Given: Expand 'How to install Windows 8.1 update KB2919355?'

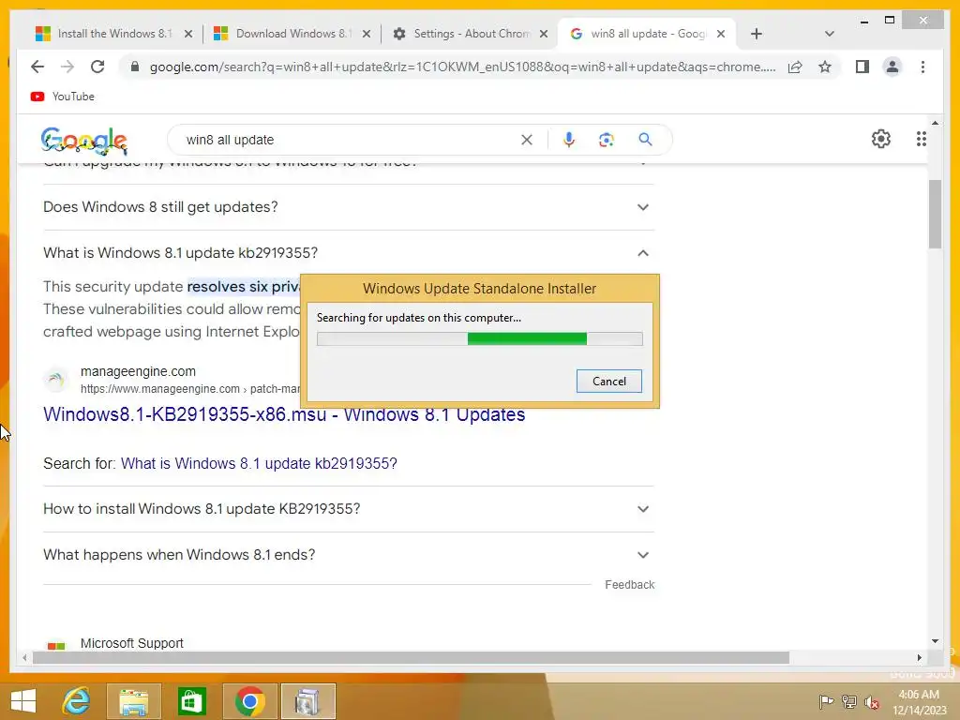Looking at the screenshot, I should (x=348, y=509).
